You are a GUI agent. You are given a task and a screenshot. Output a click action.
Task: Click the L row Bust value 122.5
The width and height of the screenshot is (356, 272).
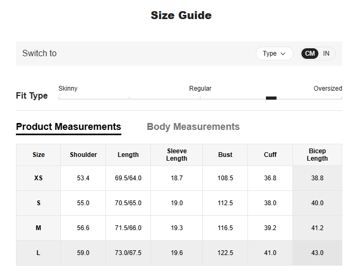(x=225, y=253)
